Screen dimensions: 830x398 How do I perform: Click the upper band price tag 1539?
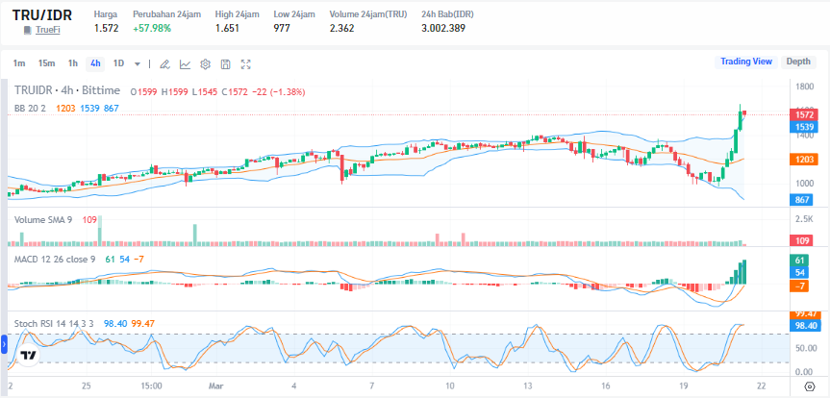[x=804, y=127]
